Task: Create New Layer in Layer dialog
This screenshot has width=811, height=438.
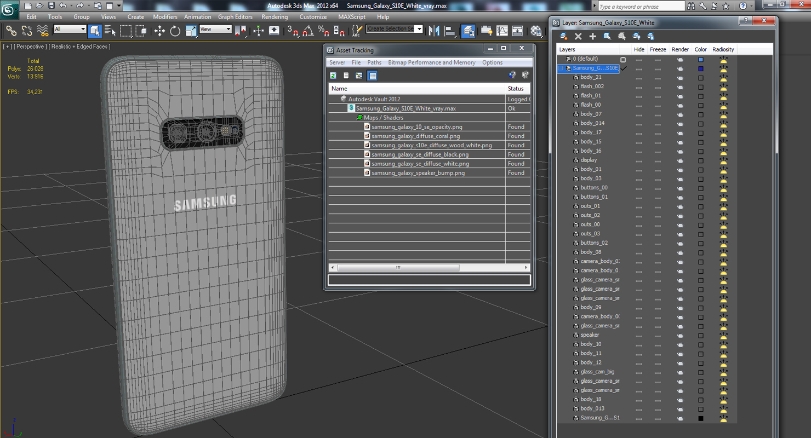Action: pyautogui.click(x=563, y=36)
